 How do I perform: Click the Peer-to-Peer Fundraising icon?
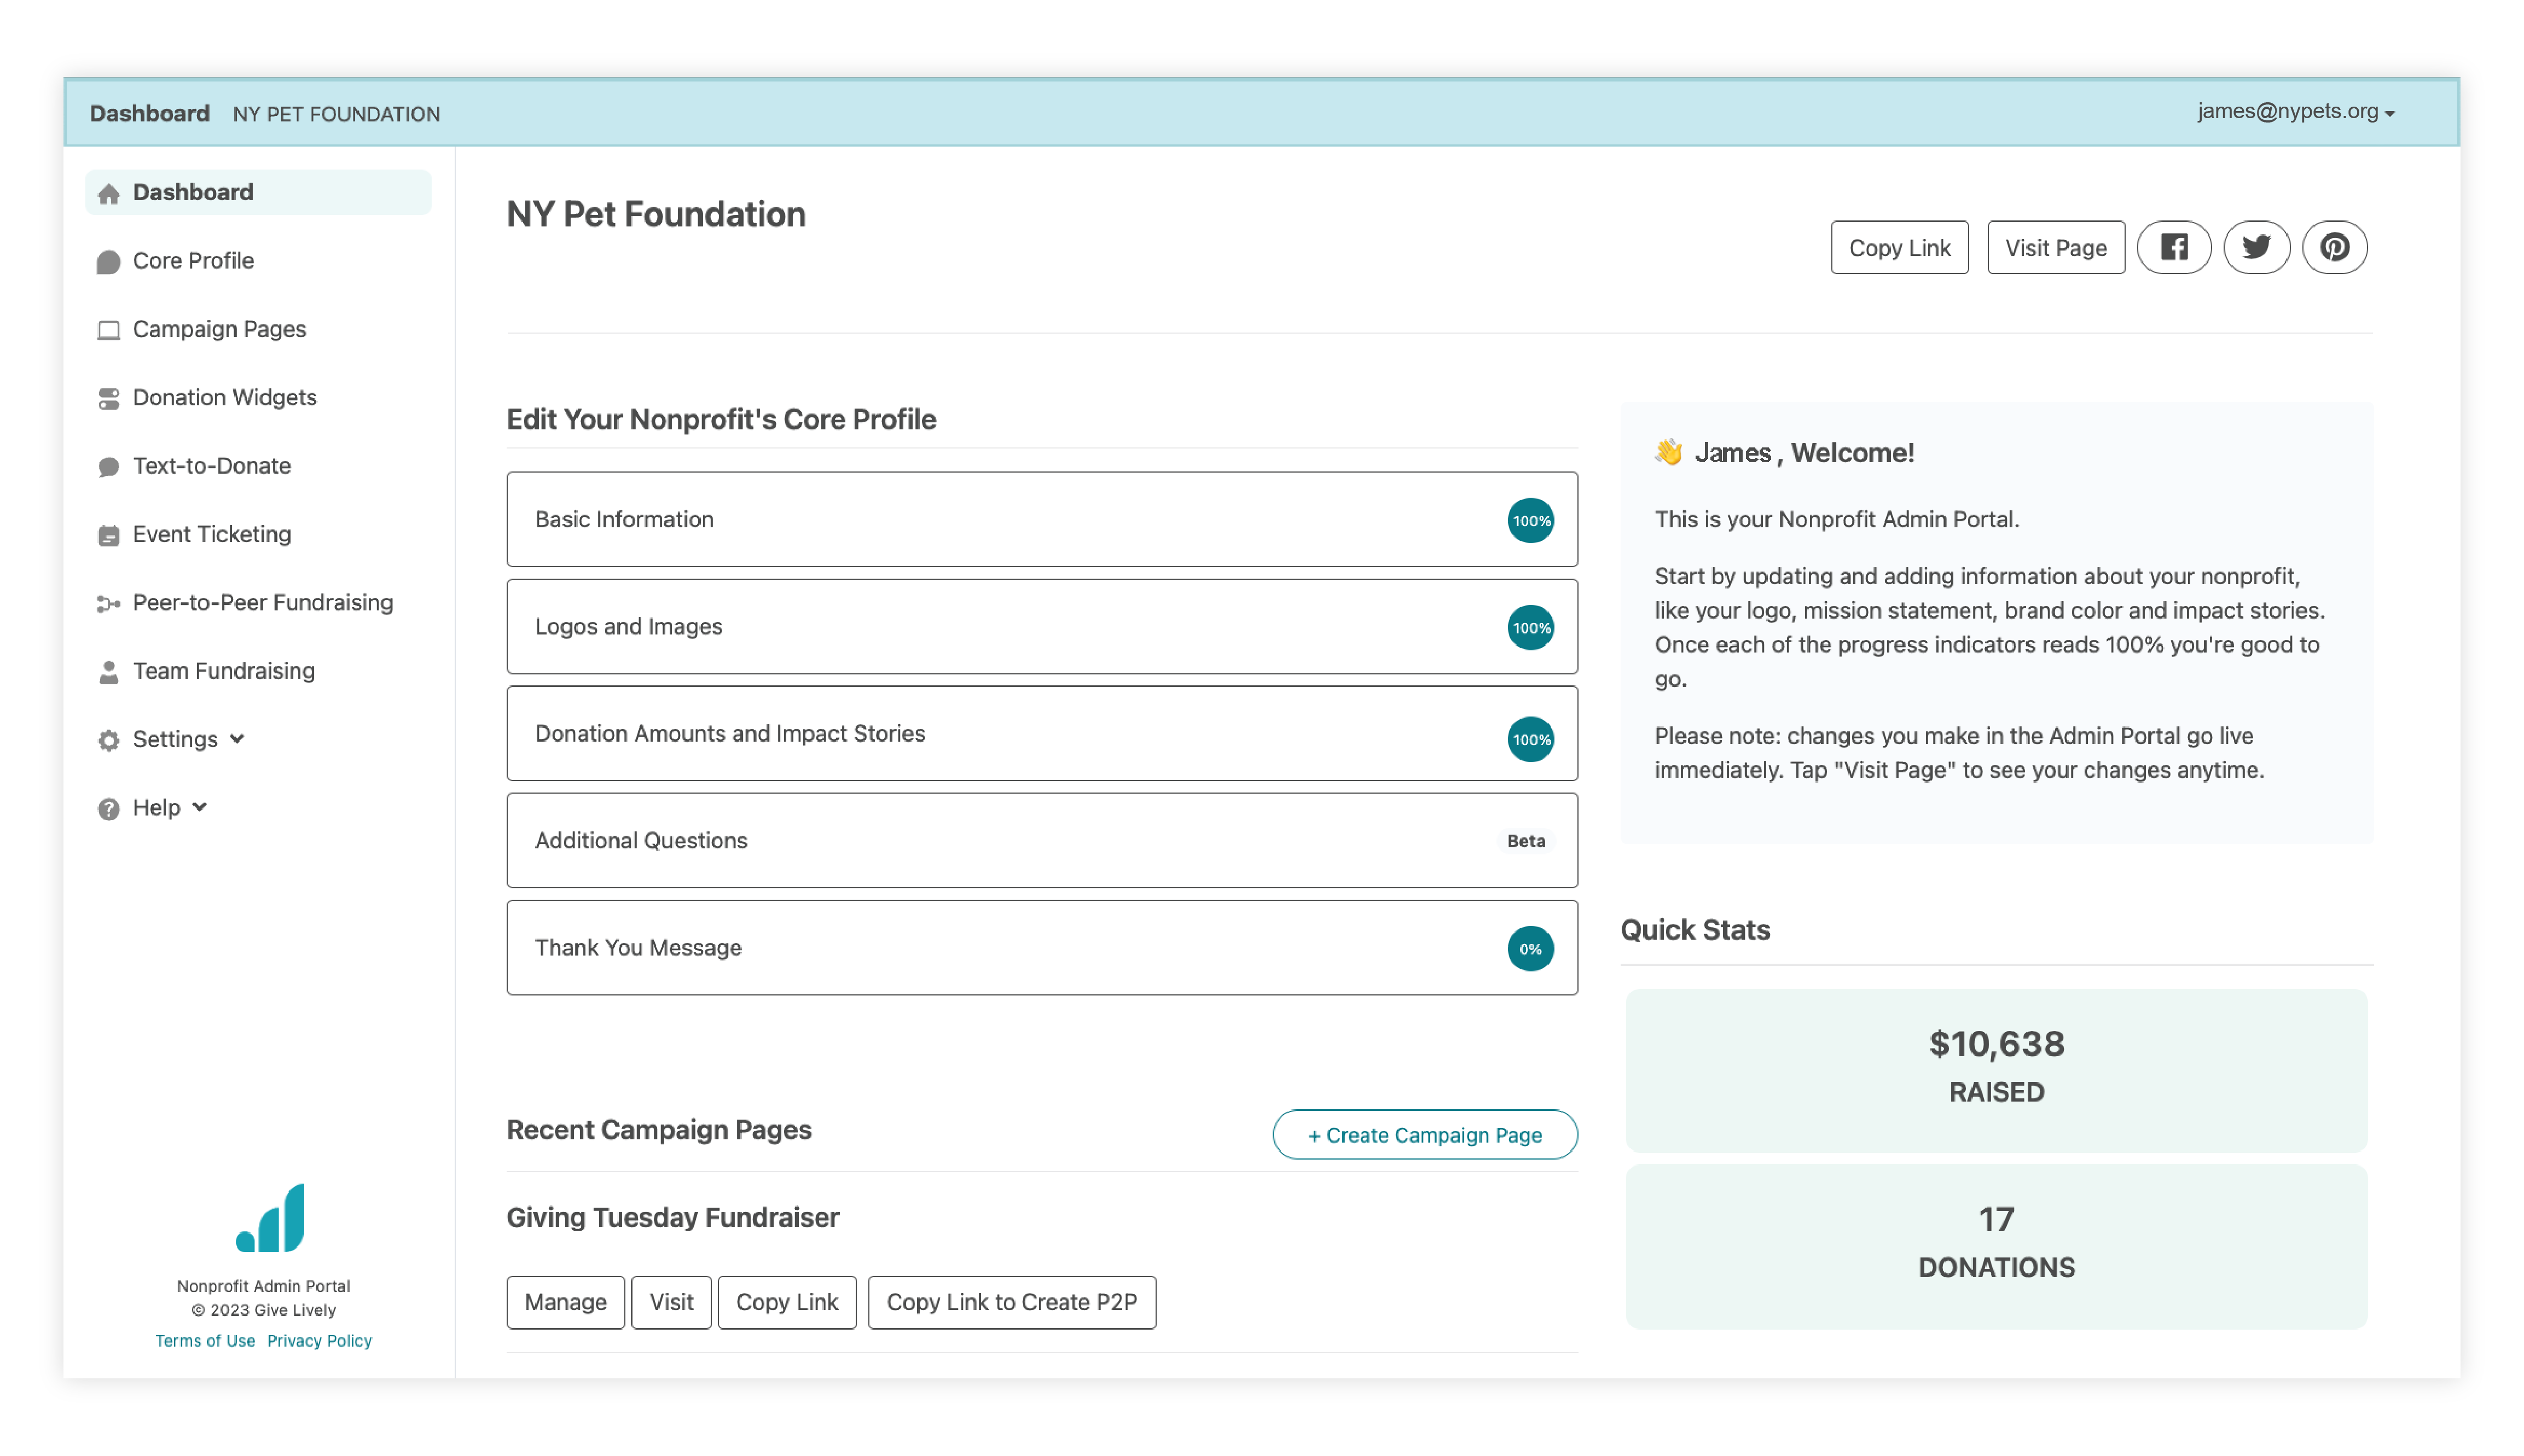coord(109,603)
